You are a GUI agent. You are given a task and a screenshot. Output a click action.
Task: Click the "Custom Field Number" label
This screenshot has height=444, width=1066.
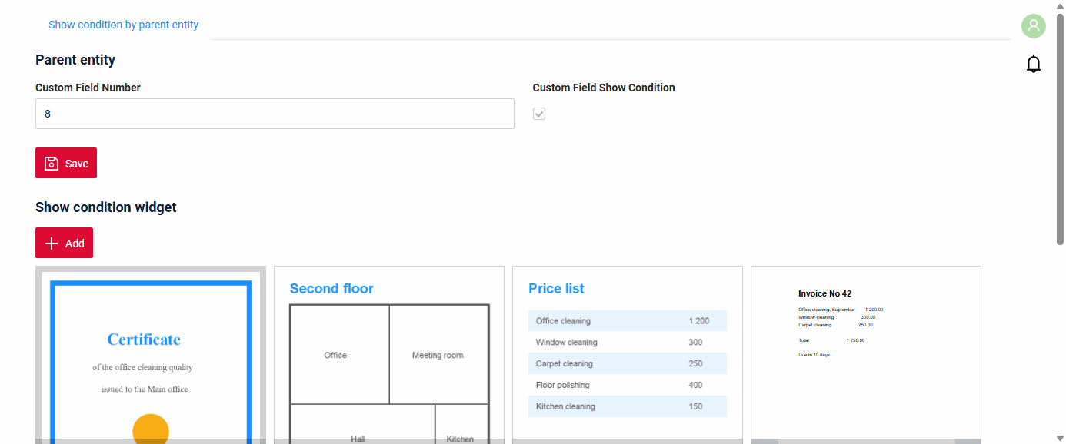pyautogui.click(x=88, y=88)
